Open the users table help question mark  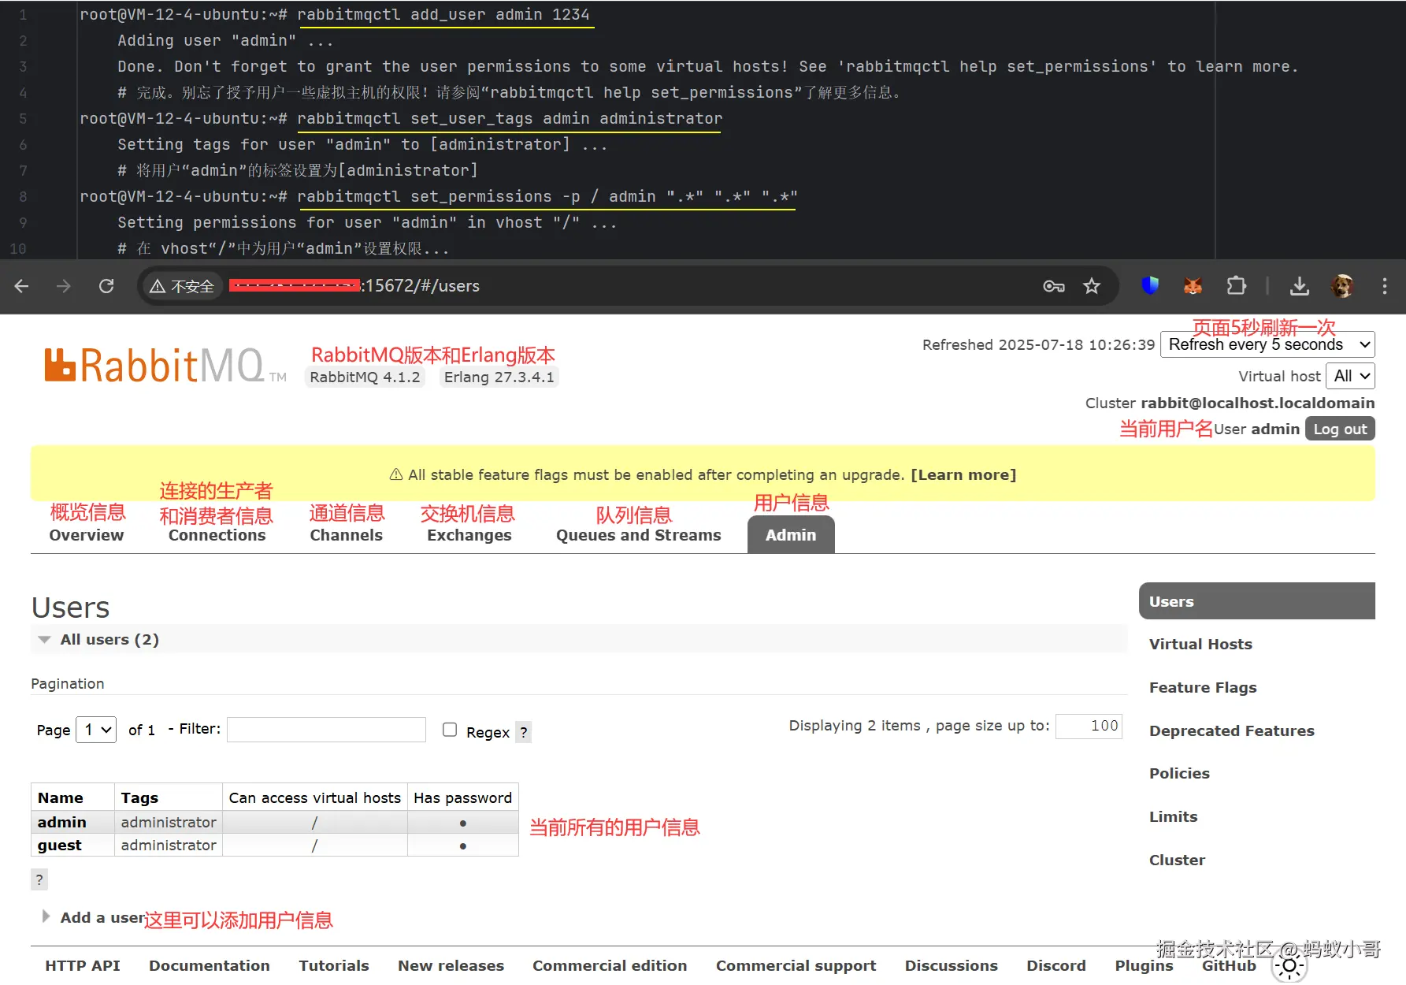[39, 879]
